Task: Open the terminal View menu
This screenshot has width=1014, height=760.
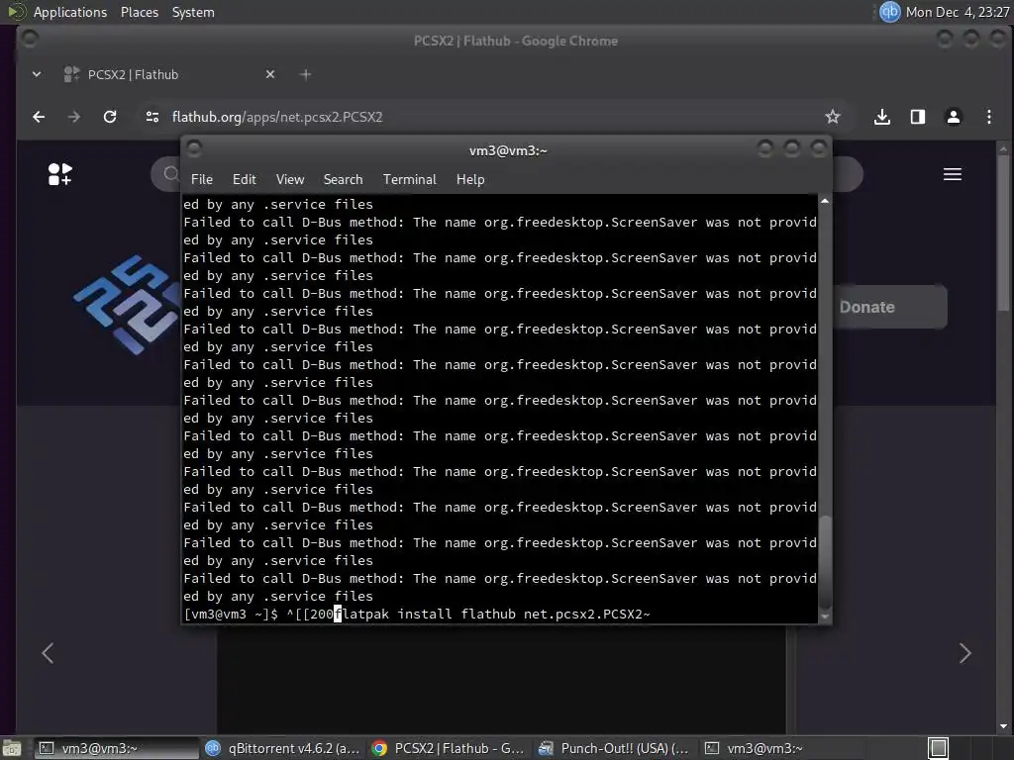Action: [x=290, y=180]
